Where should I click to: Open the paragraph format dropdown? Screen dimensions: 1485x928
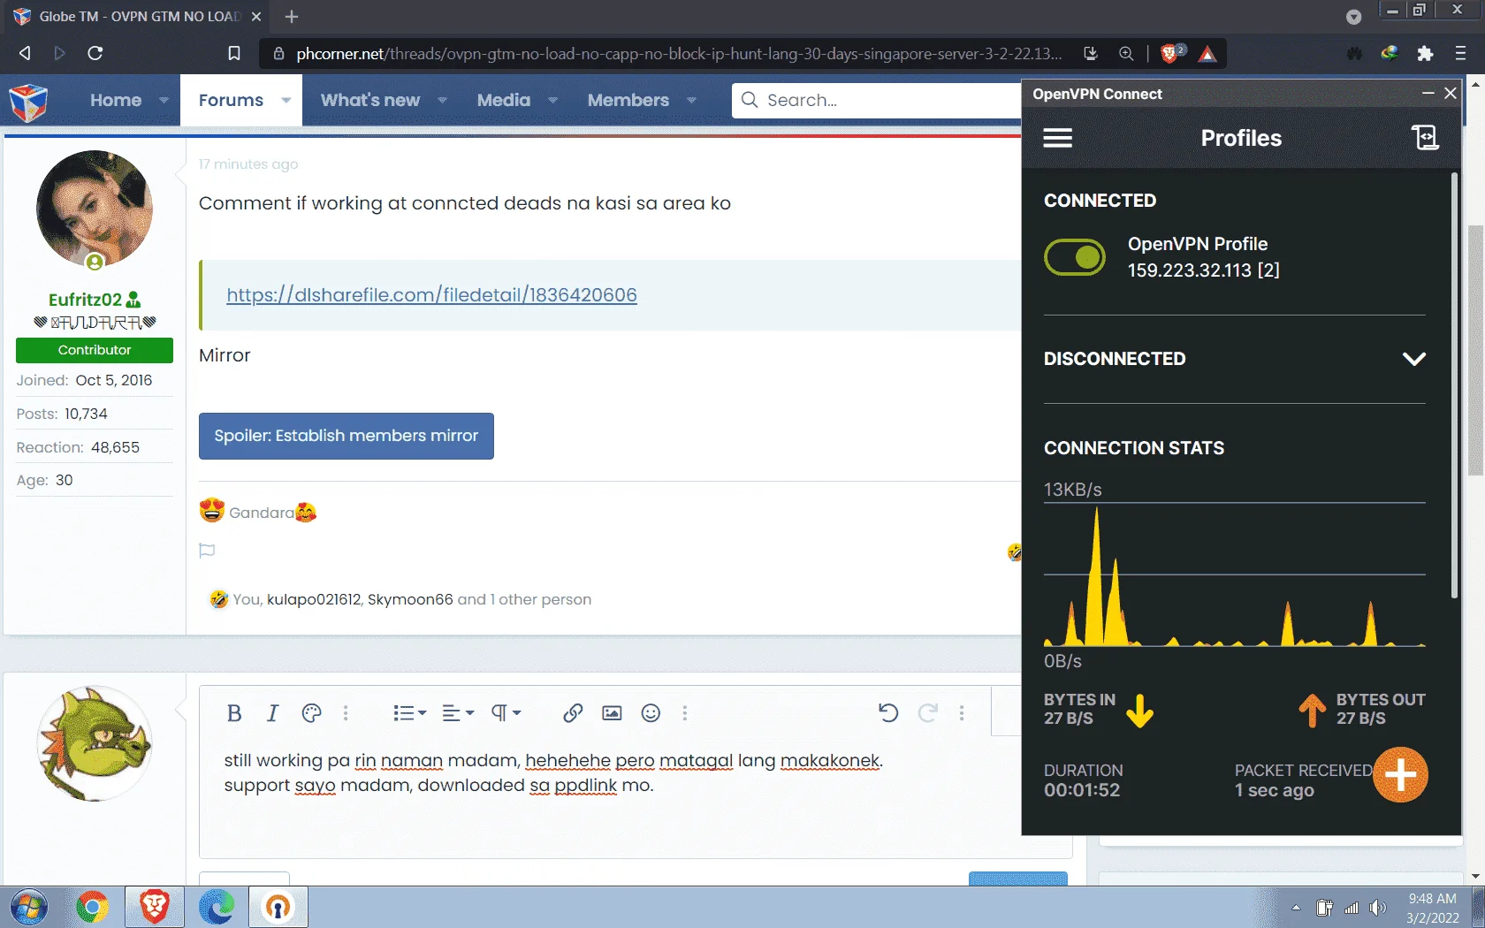(x=506, y=713)
